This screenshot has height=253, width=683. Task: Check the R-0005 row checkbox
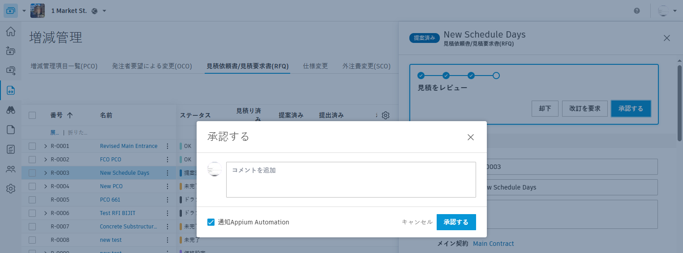32,200
